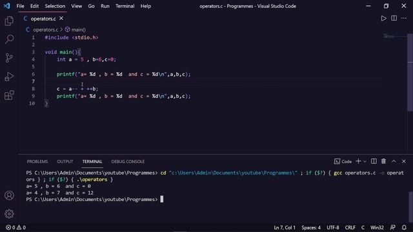Open the Run and Debug view
Image resolution: width=413 pixels, height=232 pixels.
(9, 77)
